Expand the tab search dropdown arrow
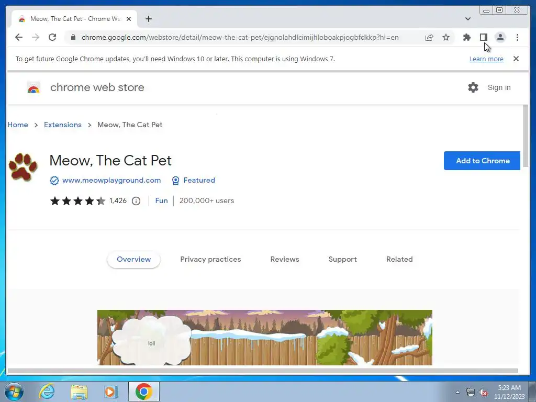Screen dimensions: 536x402 pyautogui.click(x=467, y=19)
